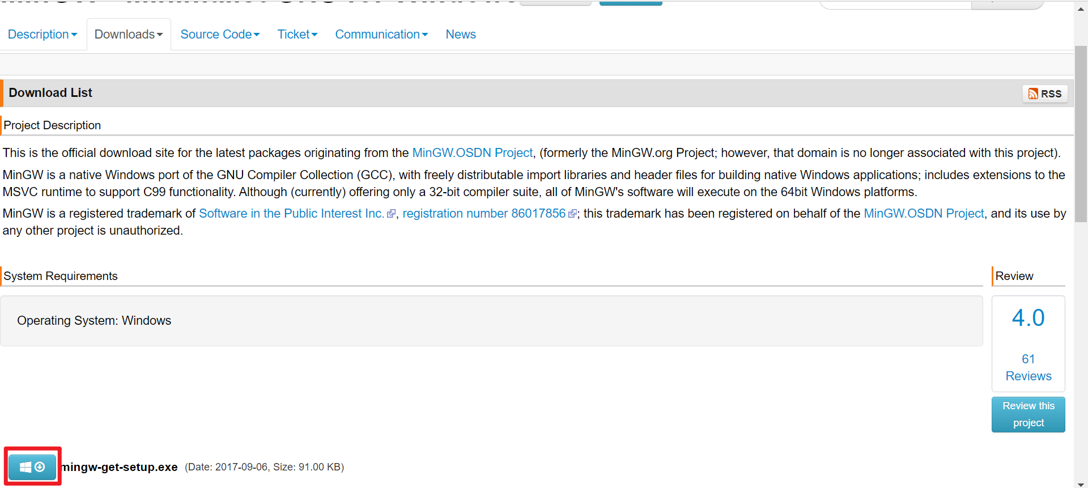Follow MinGW.OSDN Project link in first paragraph

(x=473, y=153)
